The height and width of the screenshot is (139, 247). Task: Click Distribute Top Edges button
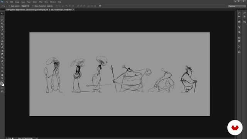click(78, 6)
